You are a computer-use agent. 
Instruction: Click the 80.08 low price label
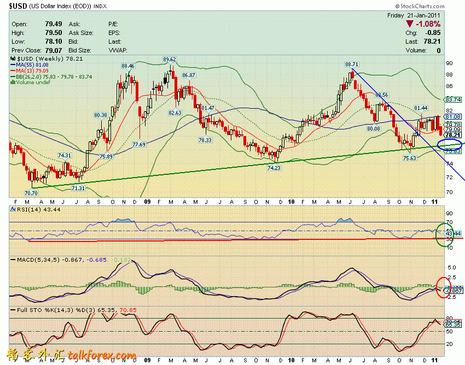click(373, 128)
